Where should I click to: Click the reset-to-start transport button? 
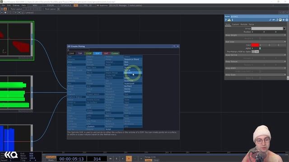click(110, 159)
